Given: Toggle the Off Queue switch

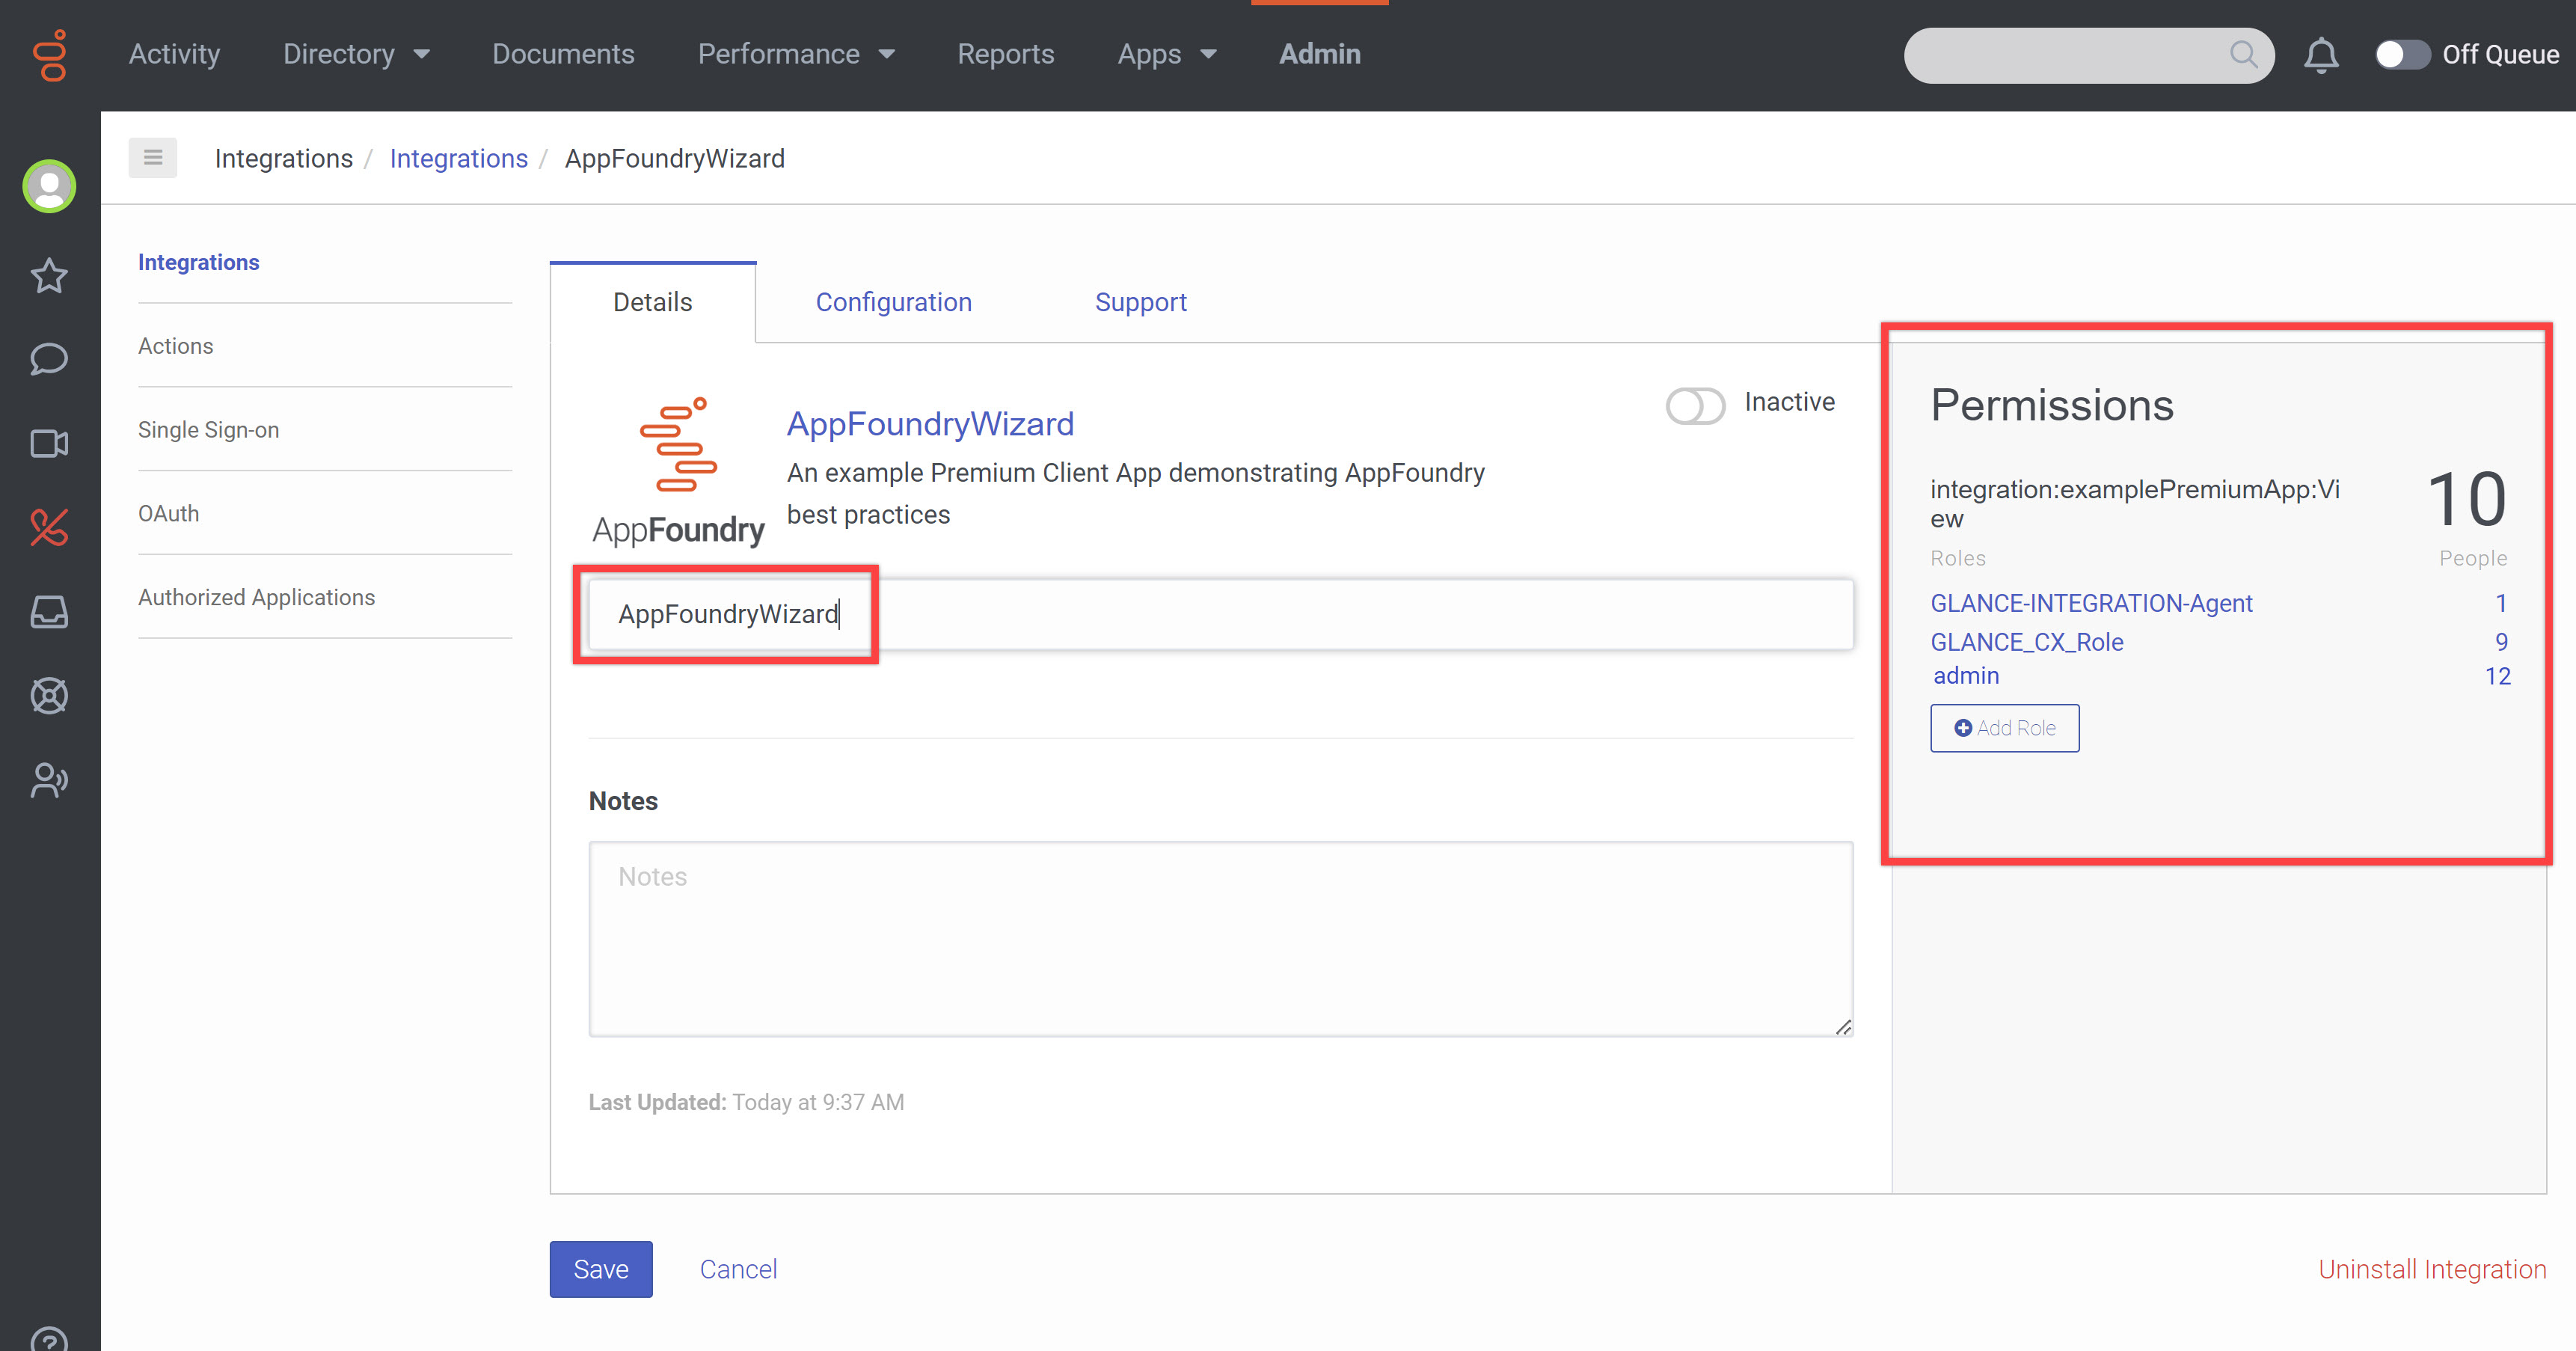Looking at the screenshot, I should coord(2402,55).
